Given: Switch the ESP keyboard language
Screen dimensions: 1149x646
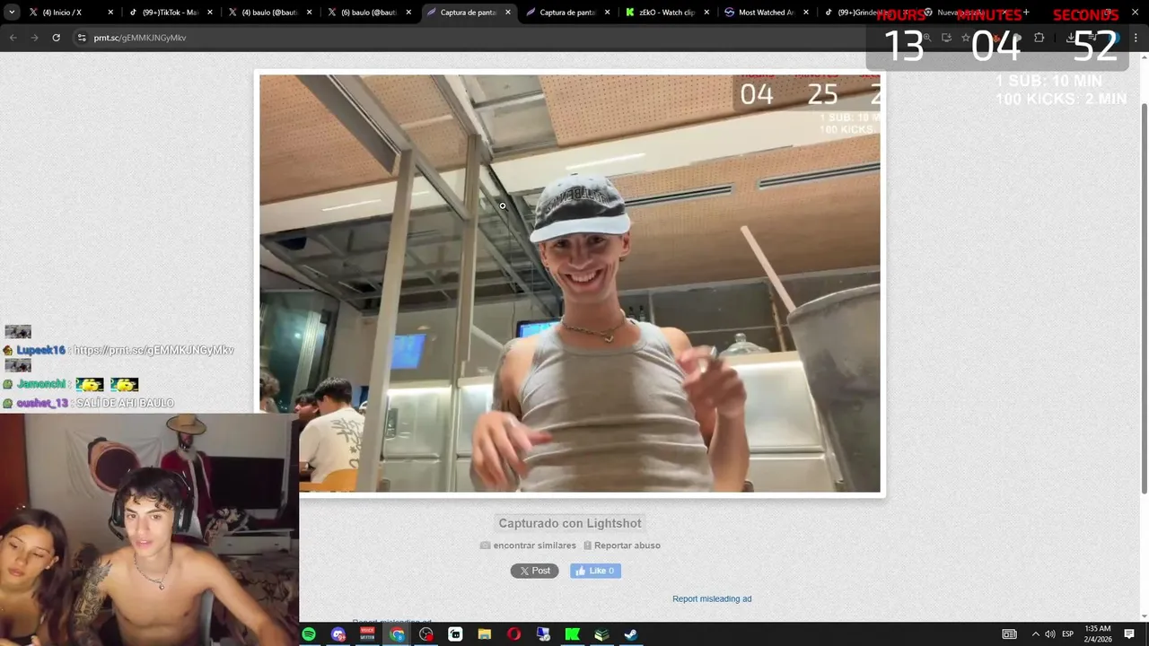Looking at the screenshot, I should (x=1068, y=634).
